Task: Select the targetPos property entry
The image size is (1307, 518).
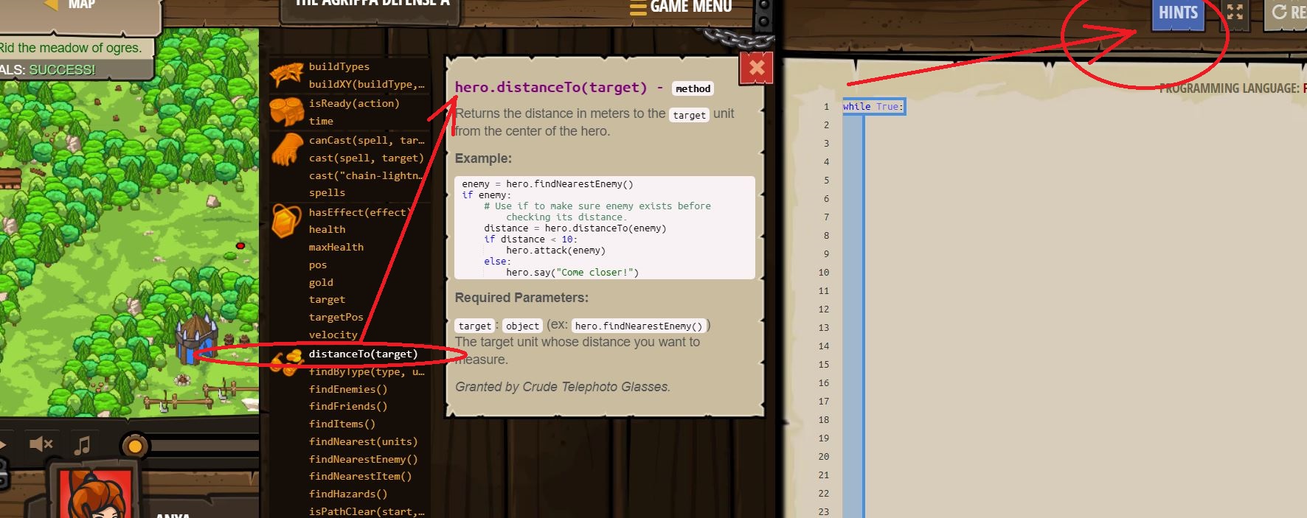Action: point(336,317)
